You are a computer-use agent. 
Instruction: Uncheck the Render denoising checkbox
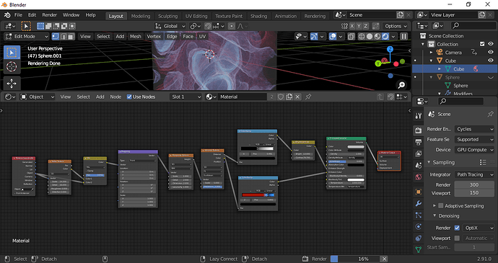tap(457, 228)
